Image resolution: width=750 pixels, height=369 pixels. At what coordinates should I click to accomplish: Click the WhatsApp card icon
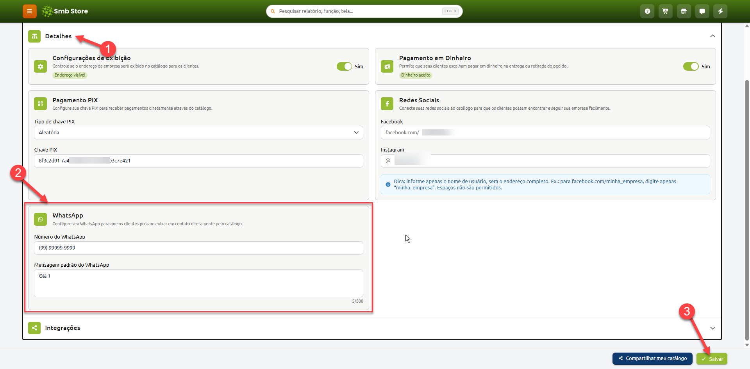(x=40, y=219)
